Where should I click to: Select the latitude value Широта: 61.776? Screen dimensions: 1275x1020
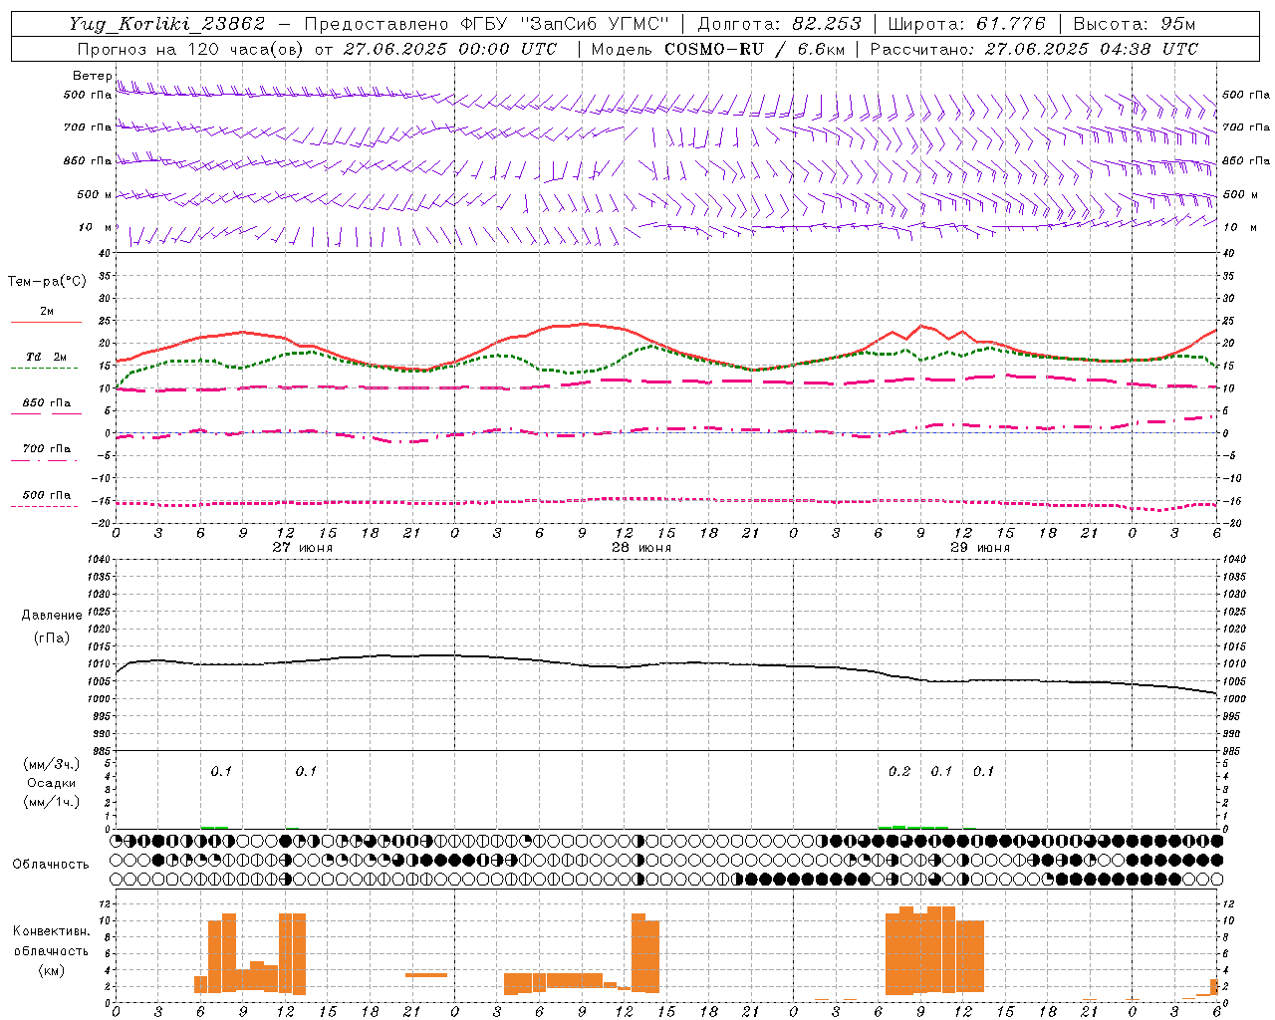click(x=966, y=24)
